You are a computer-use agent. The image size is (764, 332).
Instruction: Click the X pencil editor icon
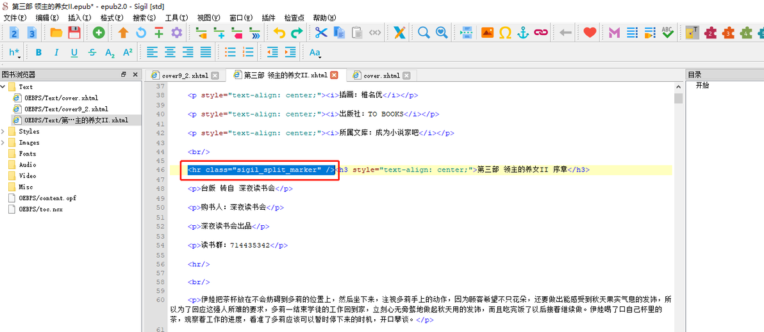399,33
